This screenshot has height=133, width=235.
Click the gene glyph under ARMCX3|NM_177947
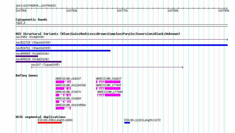[x=108, y=88]
